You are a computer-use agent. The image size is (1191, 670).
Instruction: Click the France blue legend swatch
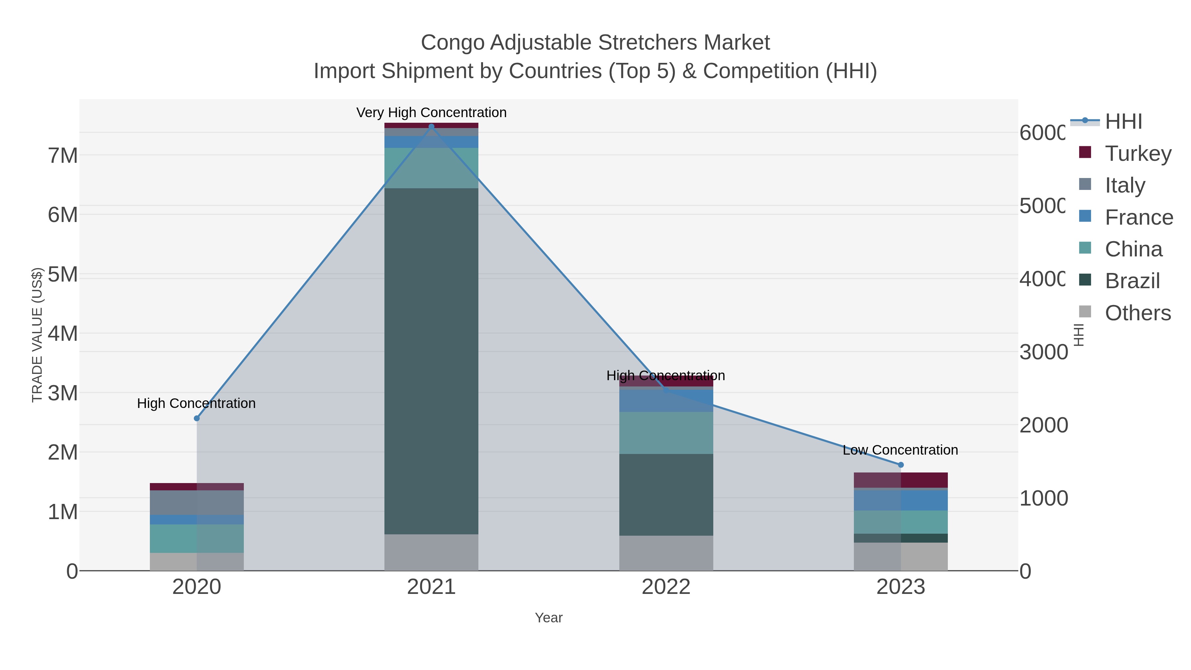[x=1085, y=216]
